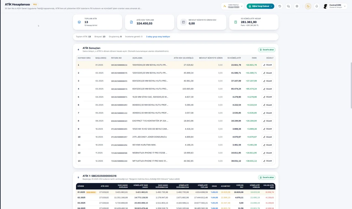
Task: Open row 2175 JEB DIKEY JOKER DONDURUCU
Action: pyautogui.click(x=175, y=137)
